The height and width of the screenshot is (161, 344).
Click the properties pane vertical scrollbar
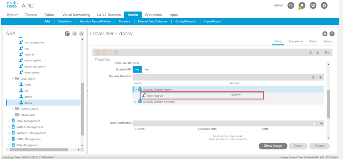click(328, 104)
